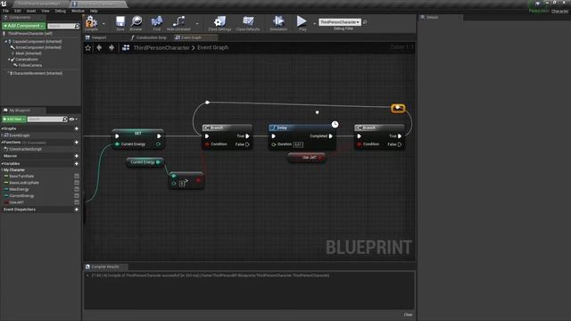Viewport: 571px width, 321px height.
Task: Click Event Graph breadcrumb link
Action: tap(213, 47)
